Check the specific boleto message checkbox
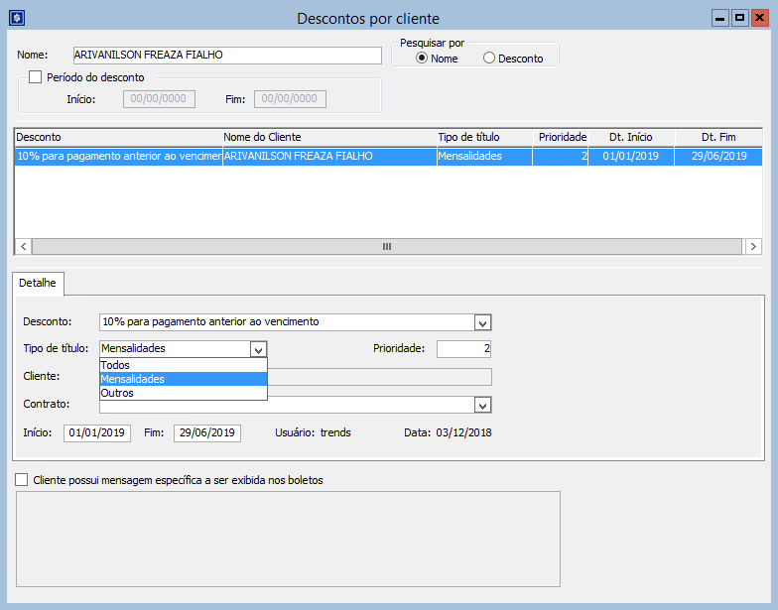 pos(22,480)
